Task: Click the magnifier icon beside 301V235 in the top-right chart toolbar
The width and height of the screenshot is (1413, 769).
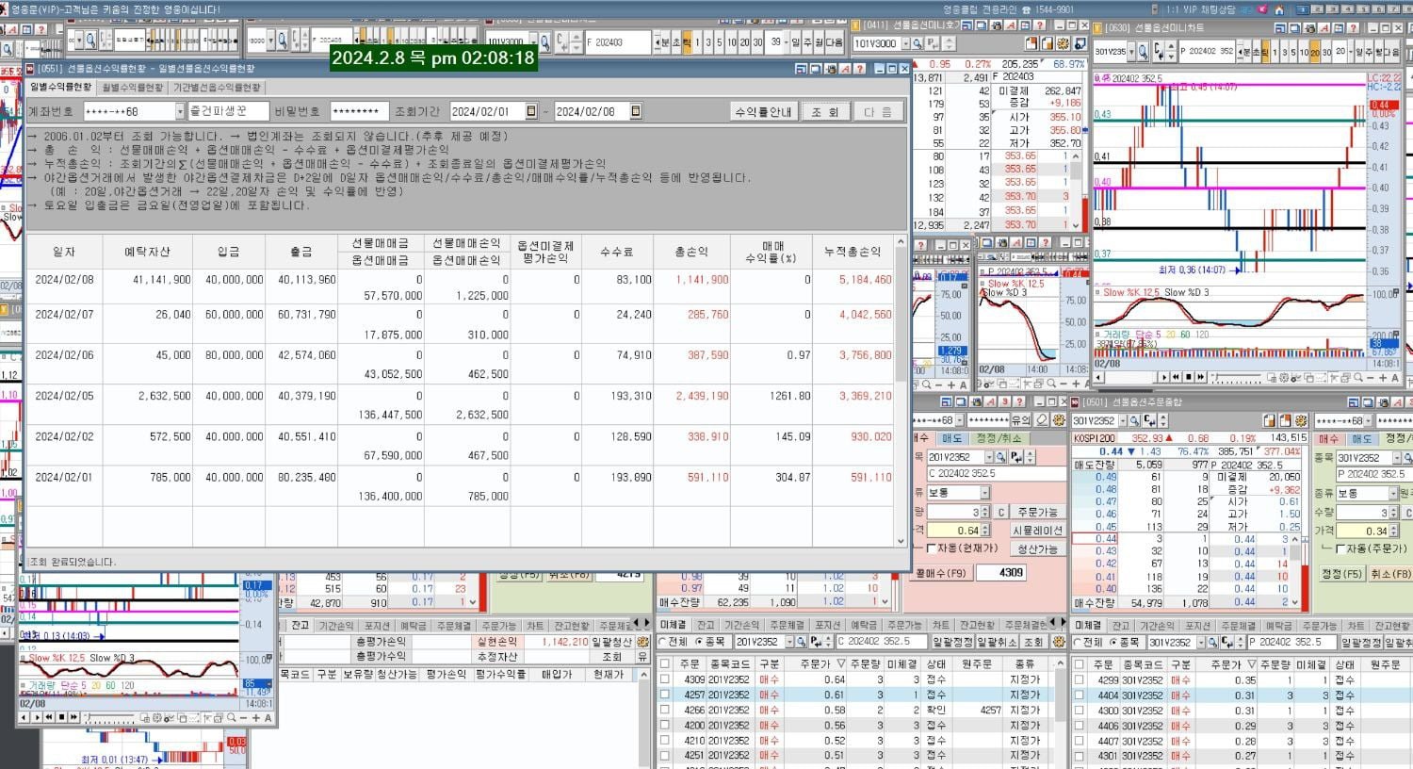Action: point(1144,52)
